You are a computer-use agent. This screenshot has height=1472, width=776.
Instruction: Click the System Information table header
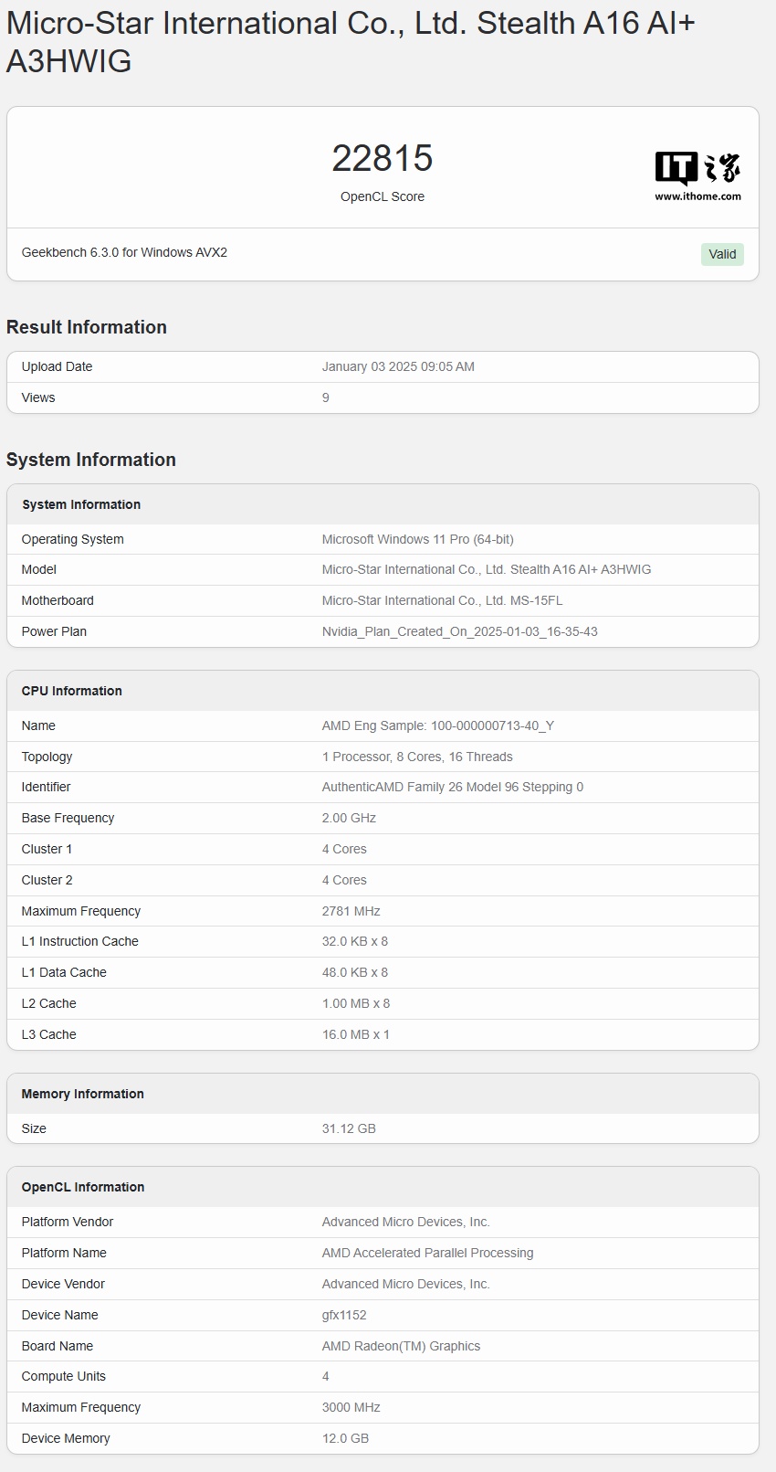tap(81, 504)
